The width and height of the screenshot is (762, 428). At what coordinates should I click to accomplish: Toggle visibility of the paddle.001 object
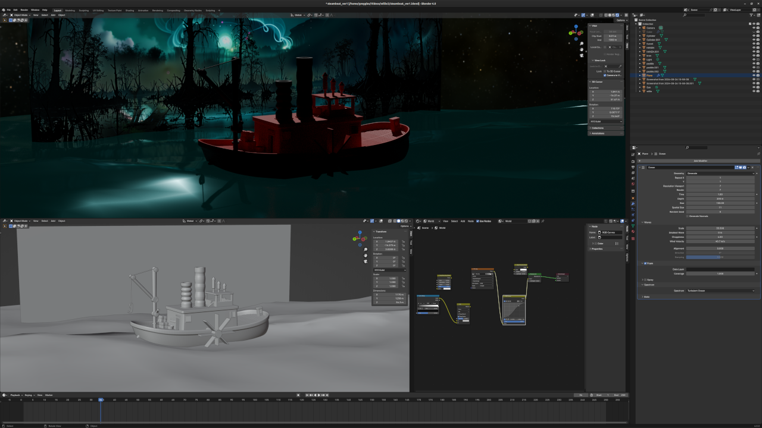tap(754, 67)
